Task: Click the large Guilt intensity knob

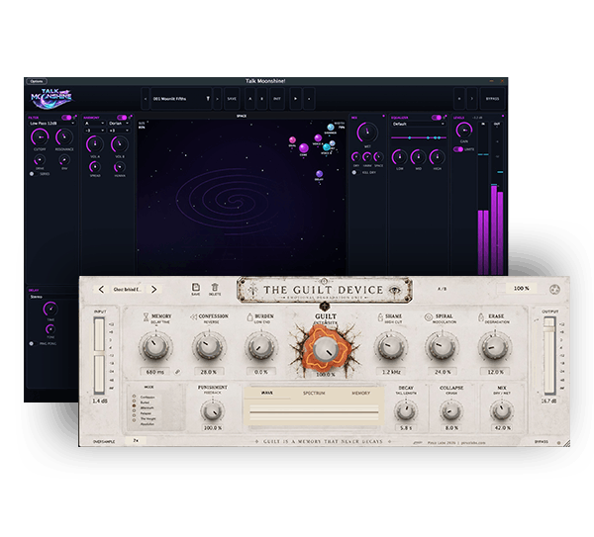Action: point(325,348)
